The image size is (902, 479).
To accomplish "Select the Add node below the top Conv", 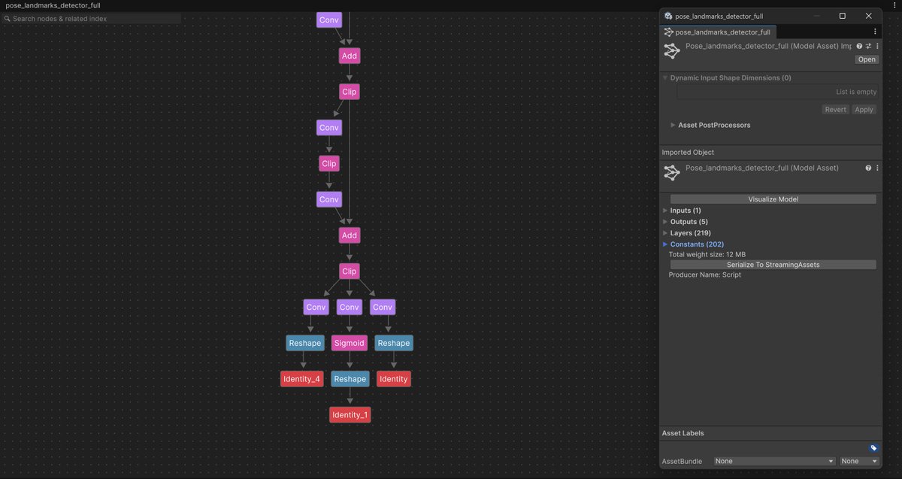I will 350,56.
